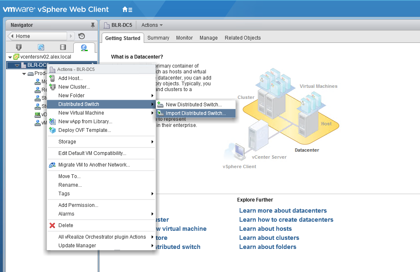Follow the Learn about folders link

click(268, 247)
